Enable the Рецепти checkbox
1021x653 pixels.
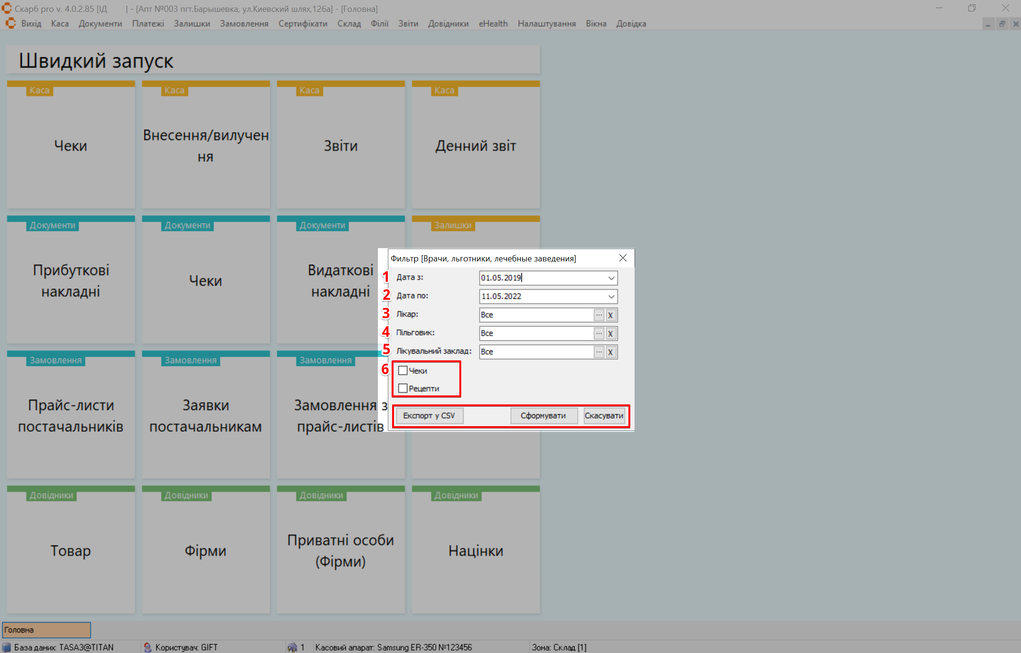pos(403,388)
